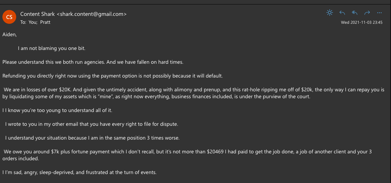Screen dimensions: 391x183
Task: Toggle the sun icon to switch message background
Action: pyautogui.click(x=330, y=13)
